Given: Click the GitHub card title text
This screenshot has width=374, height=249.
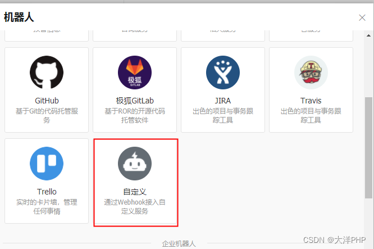Looking at the screenshot, I should tap(47, 101).
